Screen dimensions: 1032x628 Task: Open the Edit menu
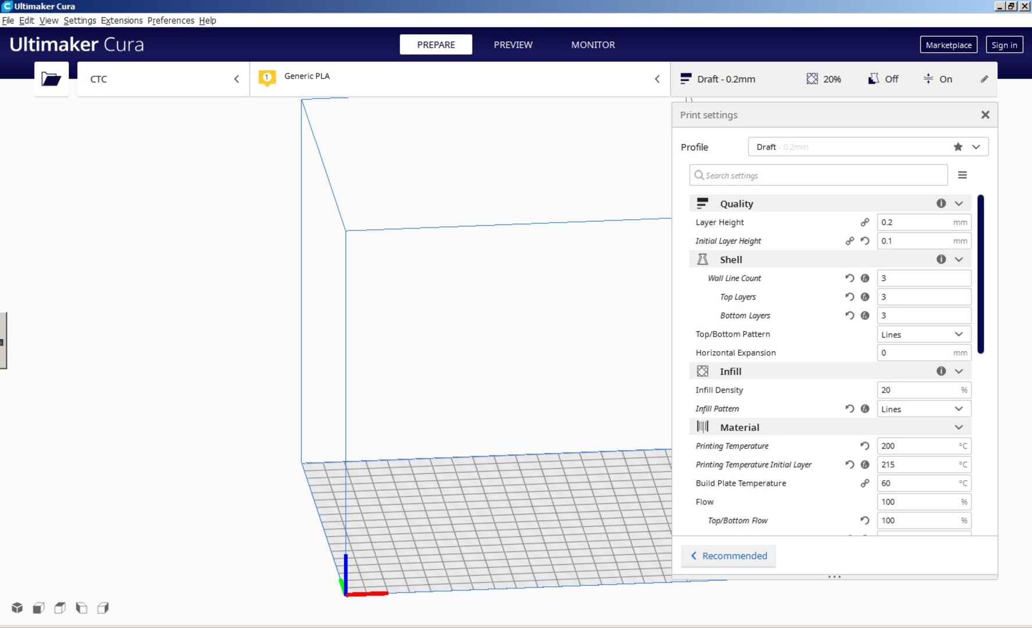pyautogui.click(x=27, y=20)
